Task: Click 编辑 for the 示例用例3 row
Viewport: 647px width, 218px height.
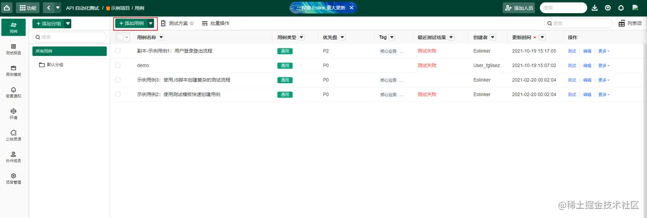Action: [587, 80]
